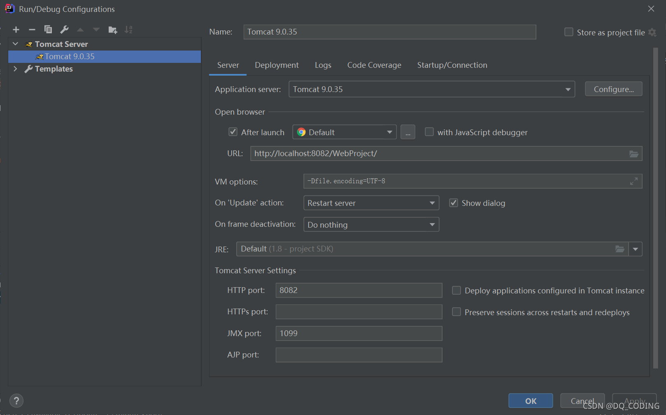Open On frame deactivation dropdown
The width and height of the screenshot is (666, 415).
[371, 225]
